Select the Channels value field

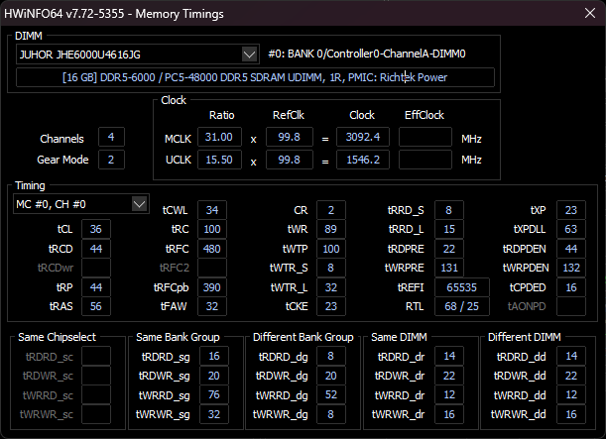(110, 138)
